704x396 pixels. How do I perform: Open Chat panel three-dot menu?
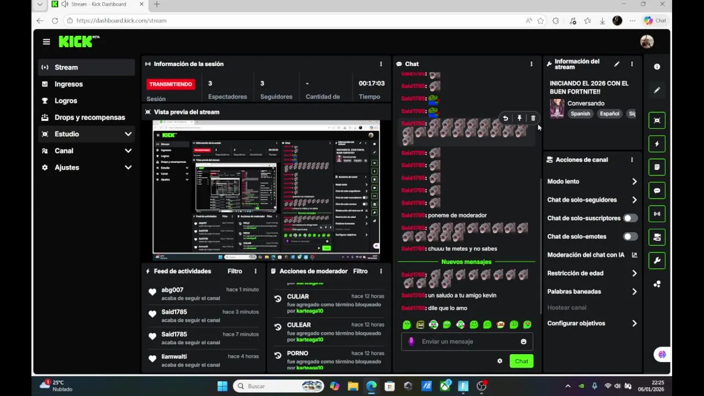tap(531, 64)
